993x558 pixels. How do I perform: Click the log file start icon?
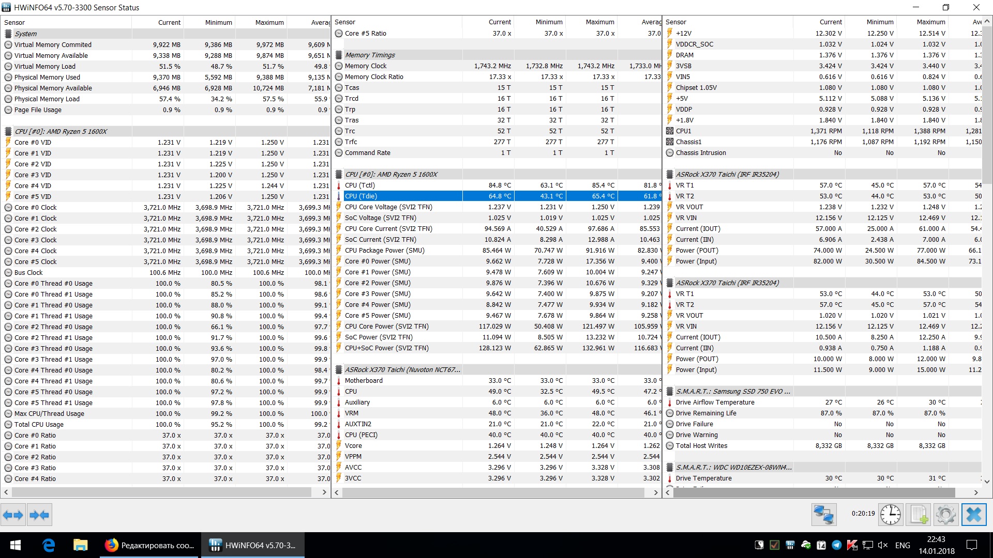click(919, 515)
